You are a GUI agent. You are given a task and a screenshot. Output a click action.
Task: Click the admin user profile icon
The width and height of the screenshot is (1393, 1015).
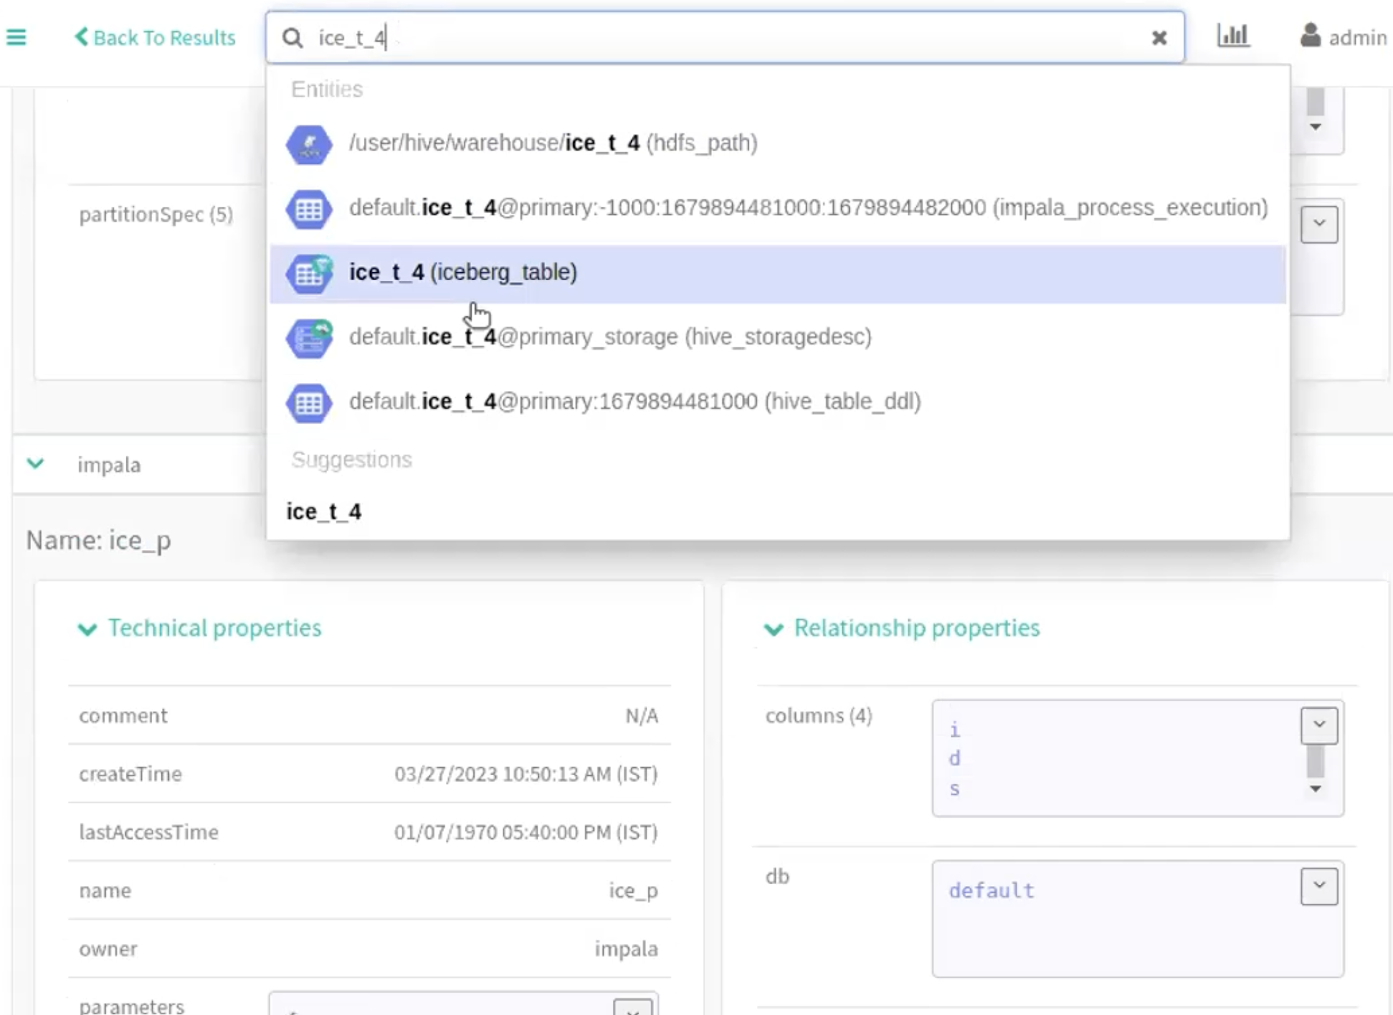point(1310,35)
